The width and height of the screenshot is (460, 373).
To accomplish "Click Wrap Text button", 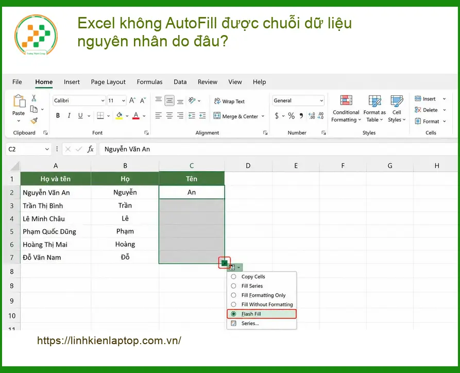I will 229,101.
